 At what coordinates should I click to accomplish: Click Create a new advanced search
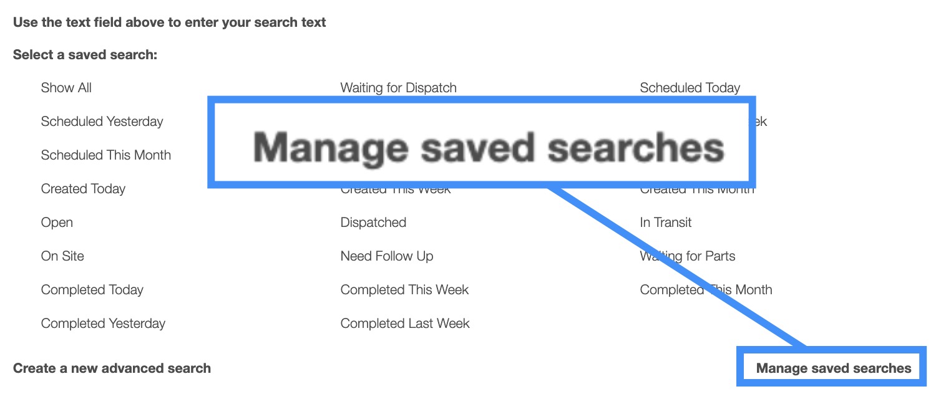(112, 368)
